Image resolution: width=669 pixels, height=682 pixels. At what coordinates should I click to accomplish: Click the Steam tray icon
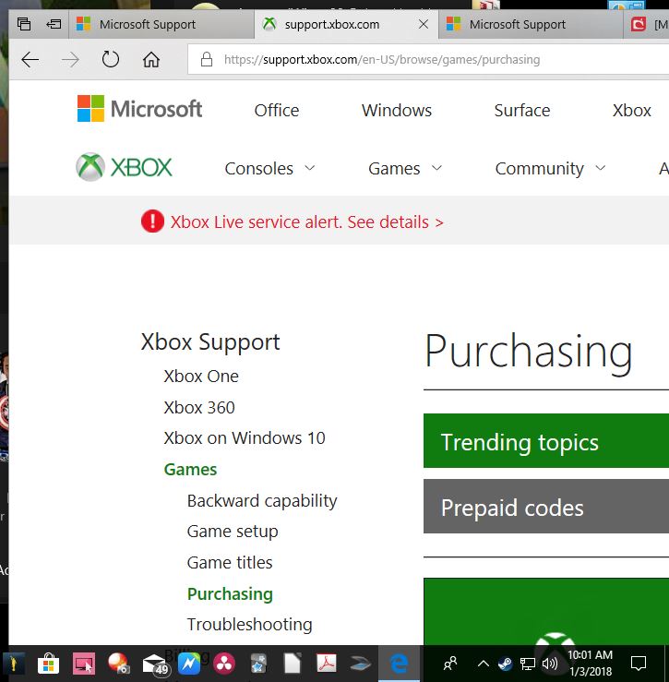click(506, 664)
